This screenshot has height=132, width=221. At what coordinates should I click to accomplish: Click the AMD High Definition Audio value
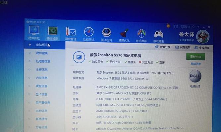coord(124,123)
